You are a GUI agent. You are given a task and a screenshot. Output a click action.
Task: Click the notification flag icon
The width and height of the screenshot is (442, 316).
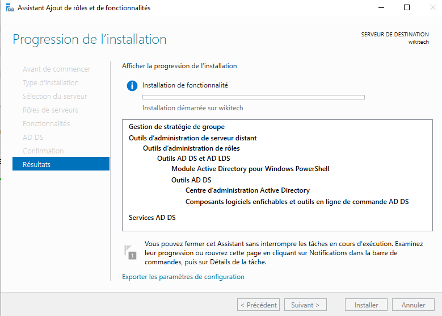(130, 252)
